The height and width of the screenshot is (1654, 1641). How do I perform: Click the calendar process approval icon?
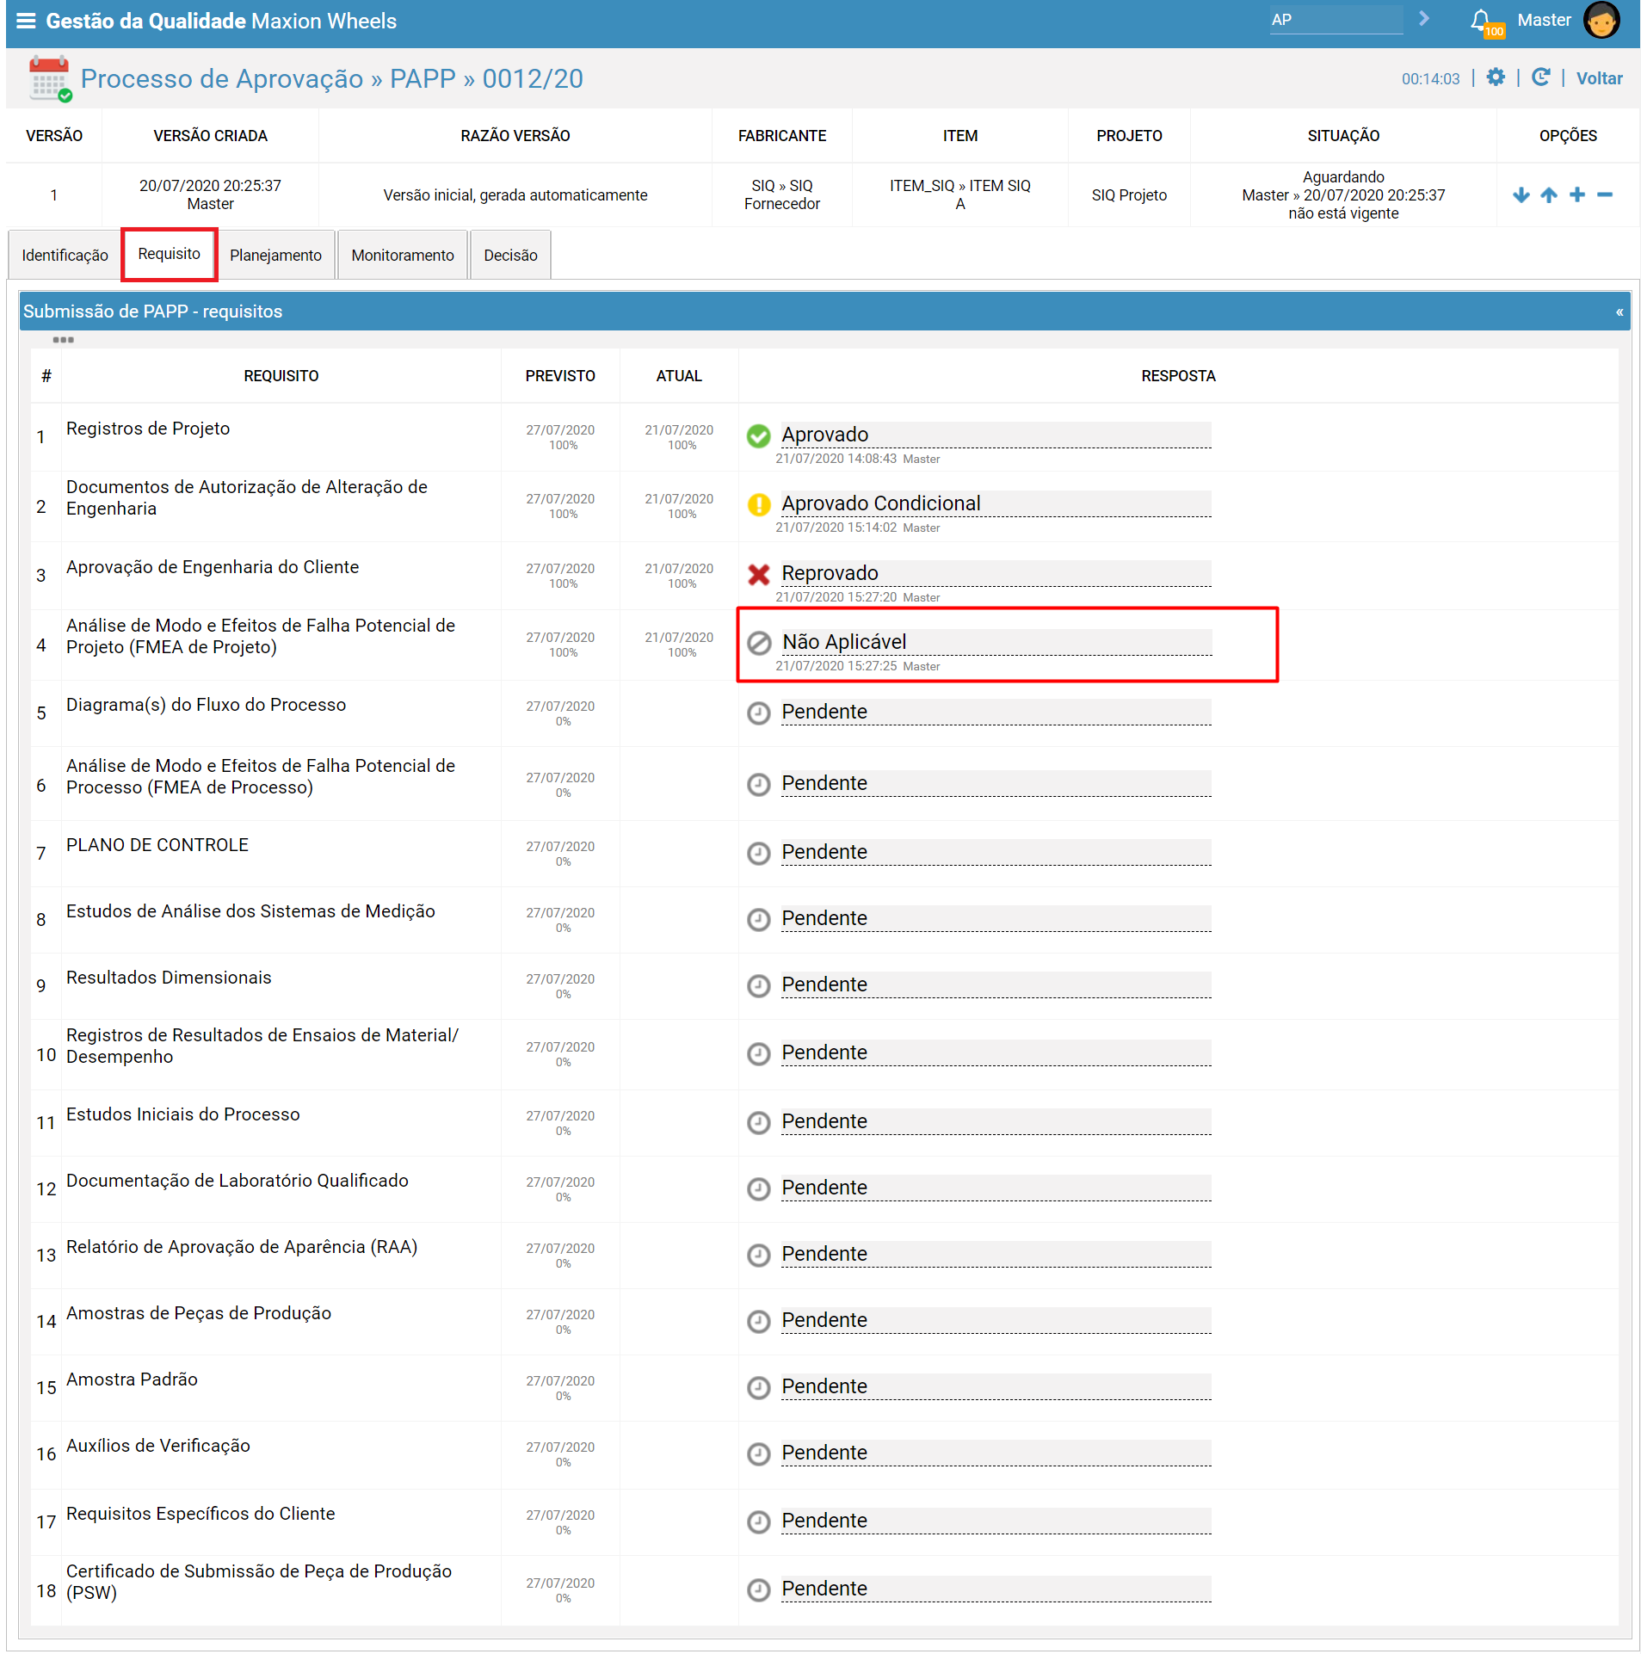click(49, 78)
